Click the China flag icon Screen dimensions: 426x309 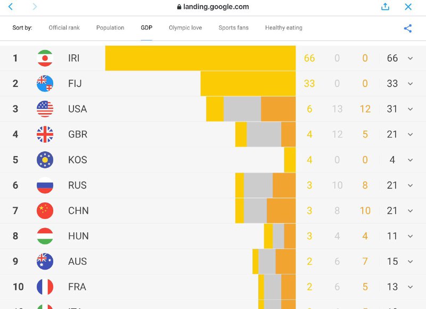click(x=45, y=210)
